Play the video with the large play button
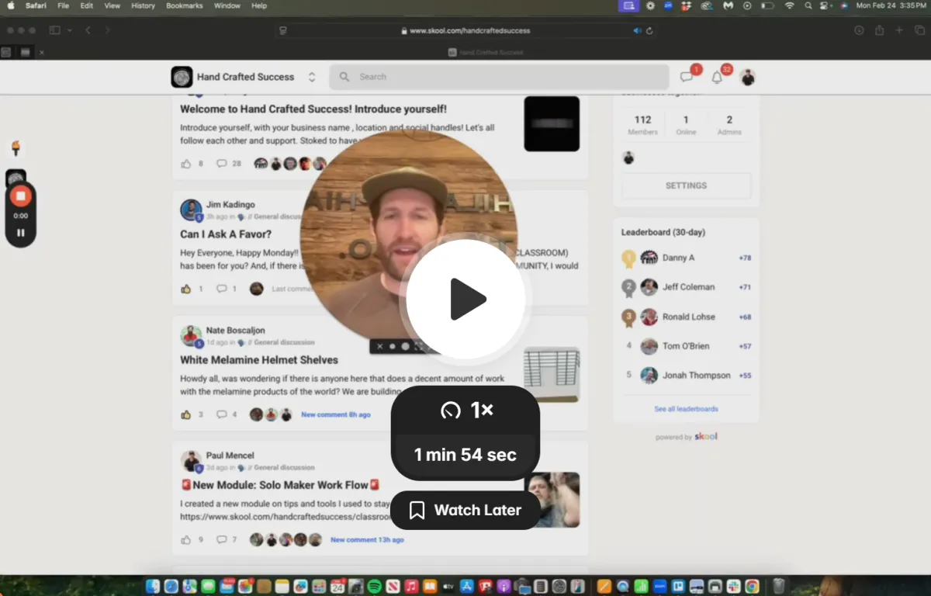Screen dimensions: 931x596 (x=465, y=300)
